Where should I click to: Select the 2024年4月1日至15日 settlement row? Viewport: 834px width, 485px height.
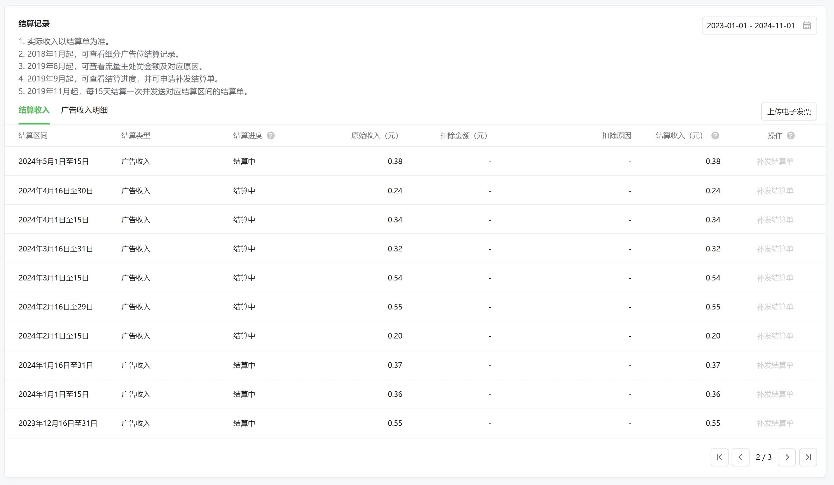[54, 220]
